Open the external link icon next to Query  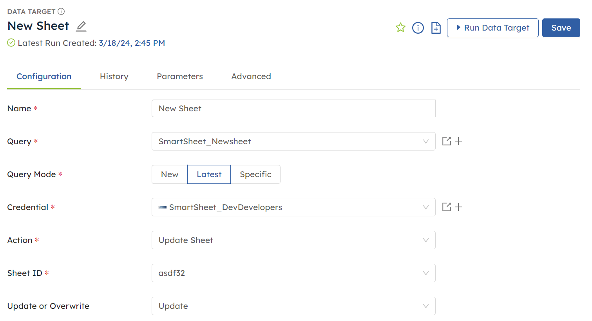447,141
